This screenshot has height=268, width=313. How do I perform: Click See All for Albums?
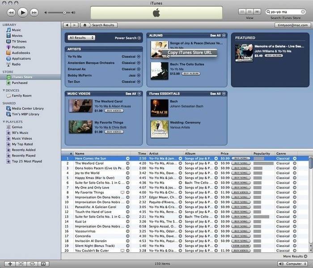218,35
